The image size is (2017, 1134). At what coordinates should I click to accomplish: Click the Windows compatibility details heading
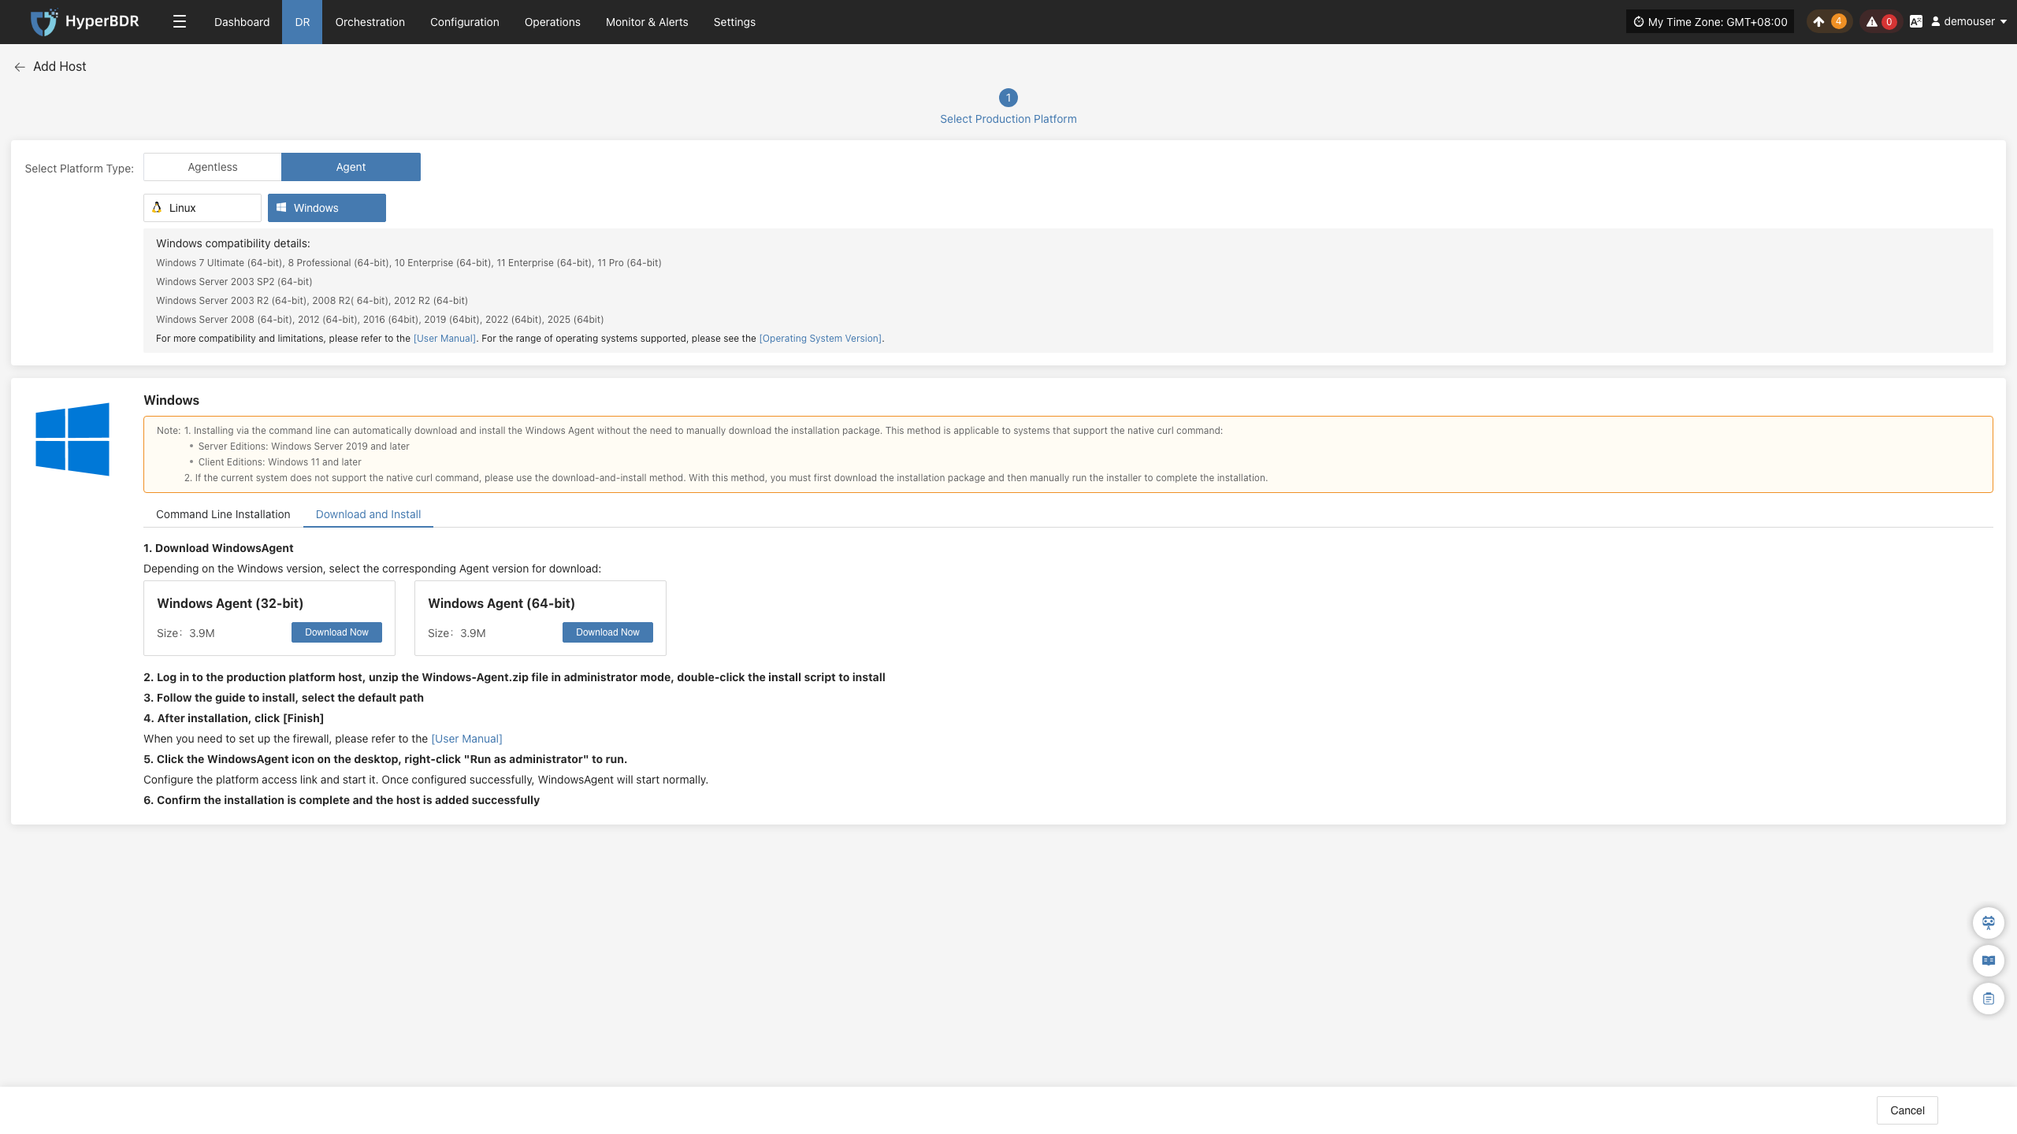233,243
